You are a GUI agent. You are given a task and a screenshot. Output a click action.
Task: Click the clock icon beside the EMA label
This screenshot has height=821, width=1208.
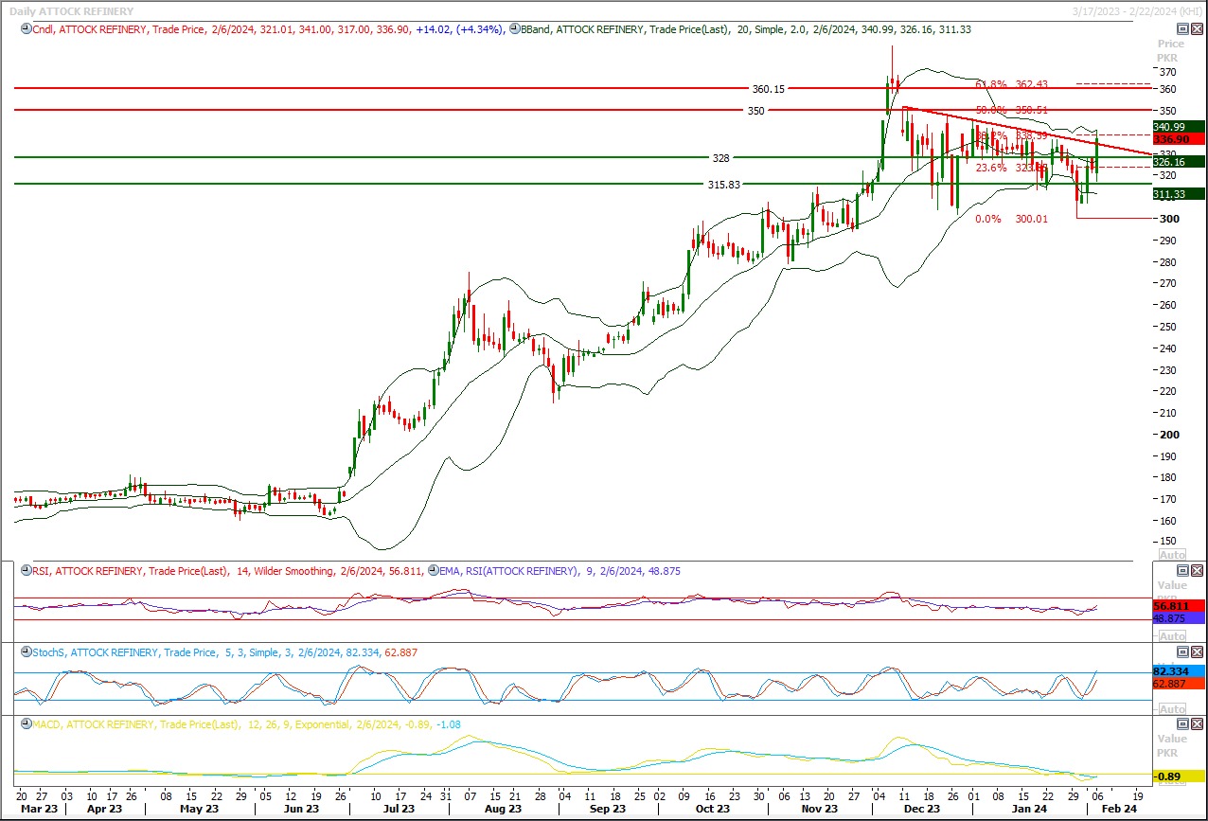(432, 571)
